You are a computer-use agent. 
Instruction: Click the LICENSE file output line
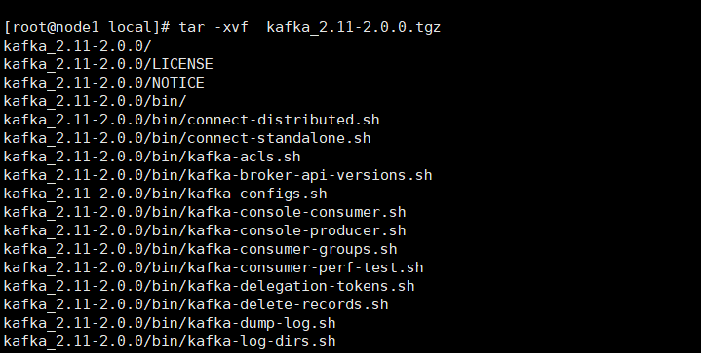(108, 64)
